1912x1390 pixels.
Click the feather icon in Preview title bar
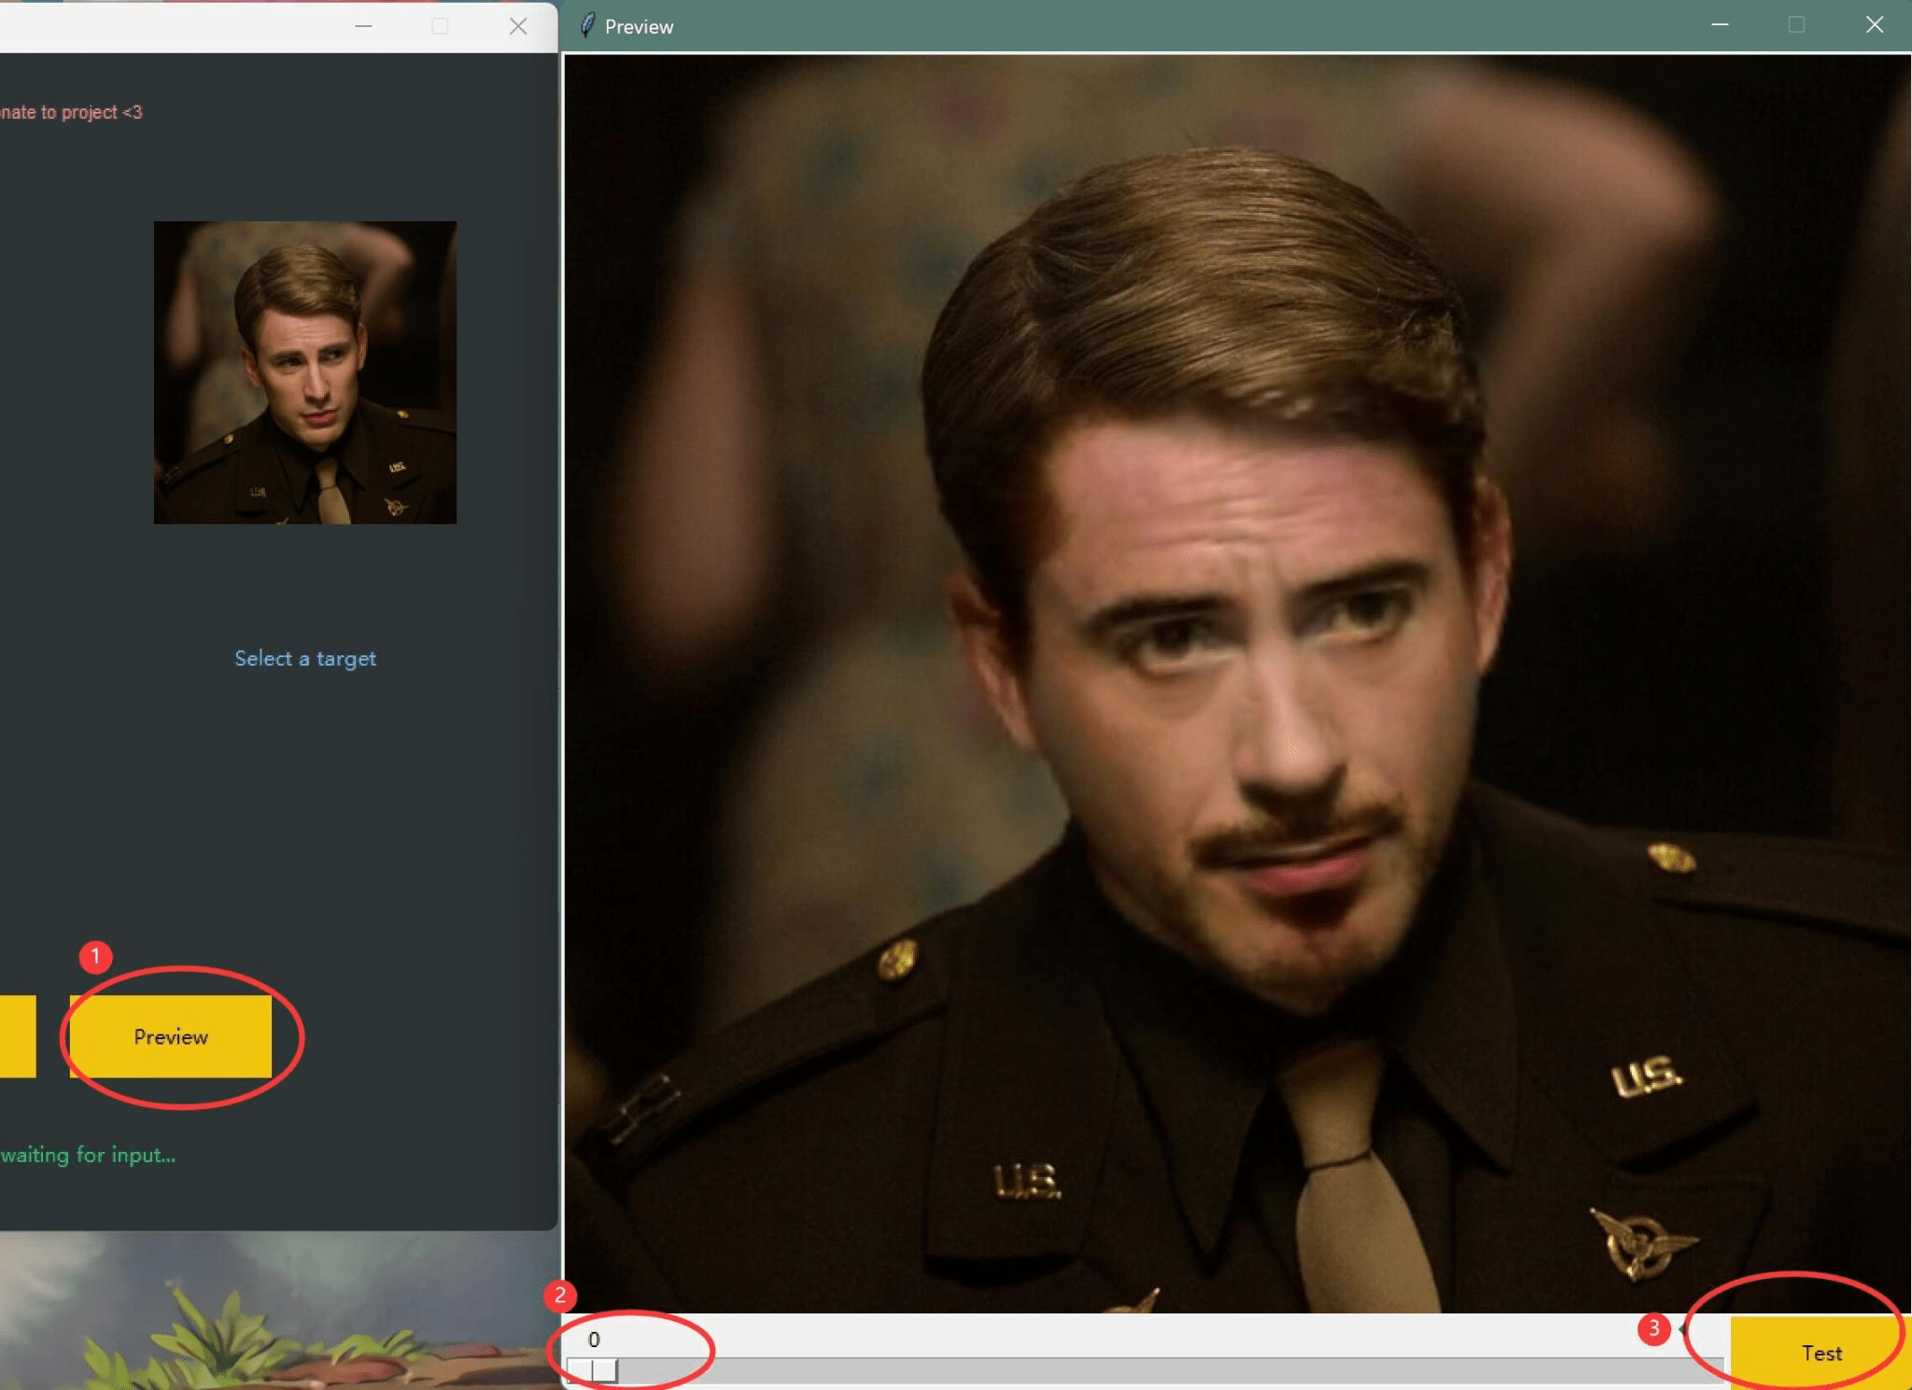587,26
